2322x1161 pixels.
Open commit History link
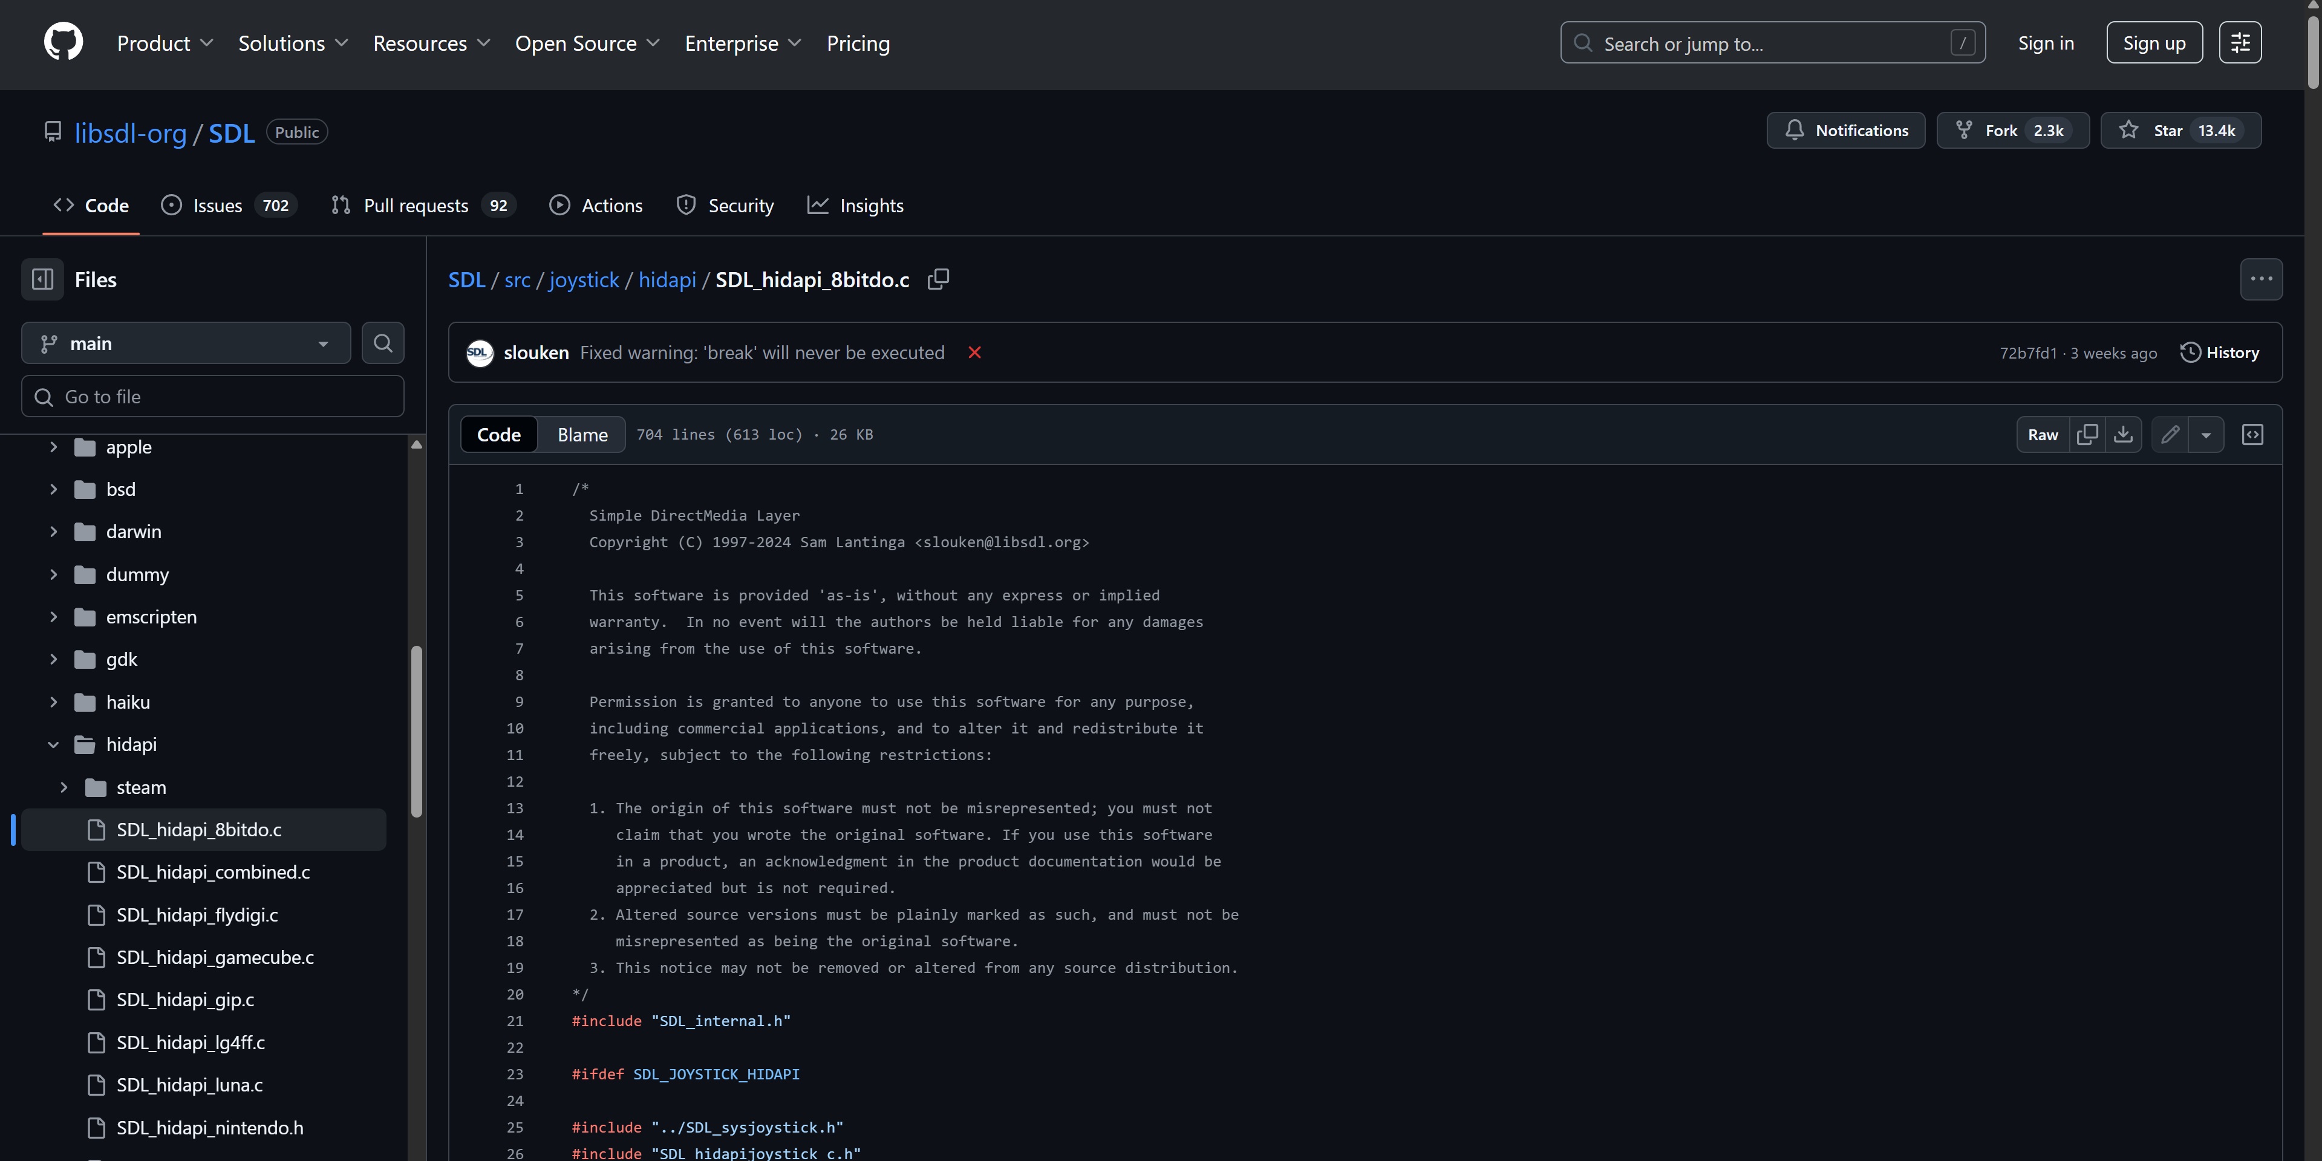click(2219, 353)
